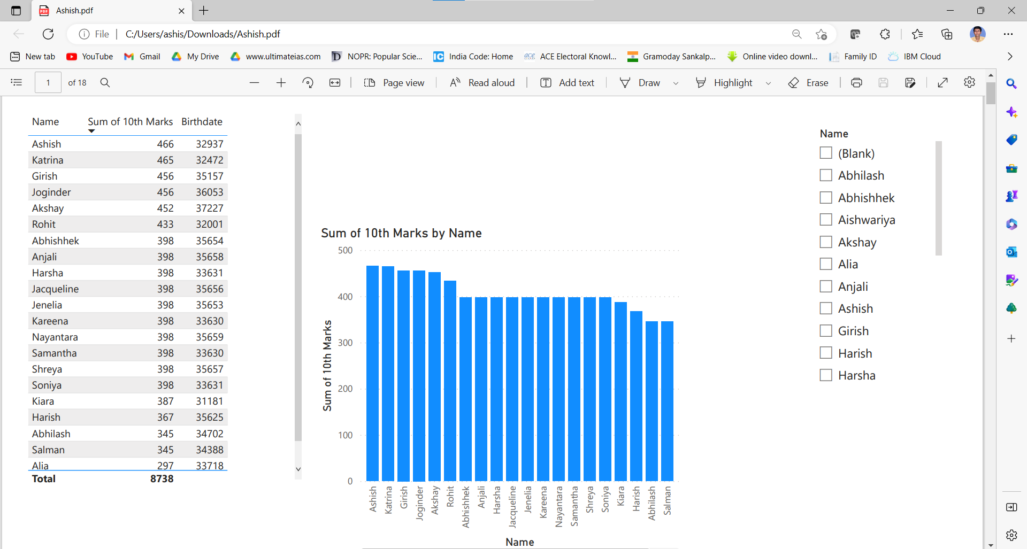Viewport: 1027px width, 549px height.
Task: Enable the Girish checkbox
Action: coord(826,331)
